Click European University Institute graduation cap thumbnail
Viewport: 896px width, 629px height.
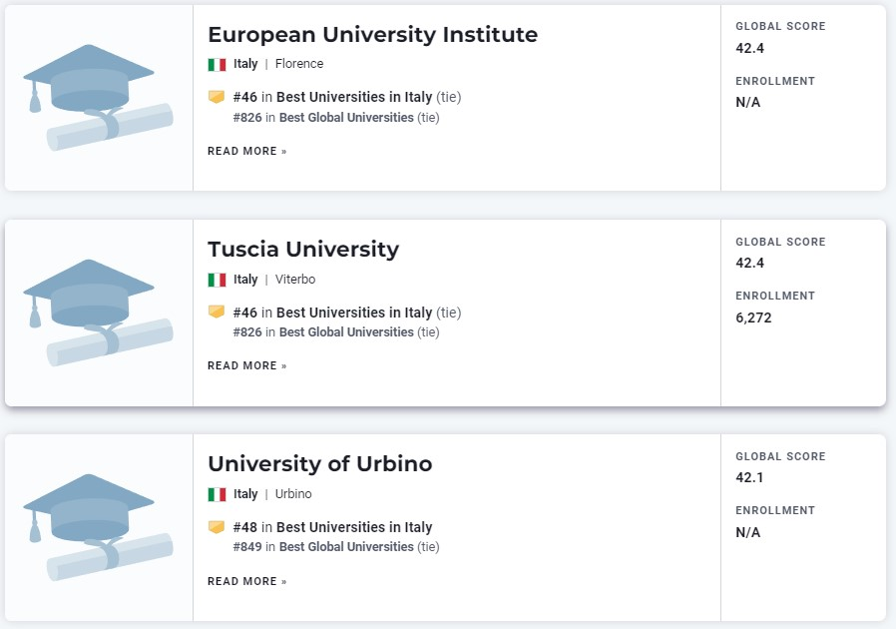(98, 97)
